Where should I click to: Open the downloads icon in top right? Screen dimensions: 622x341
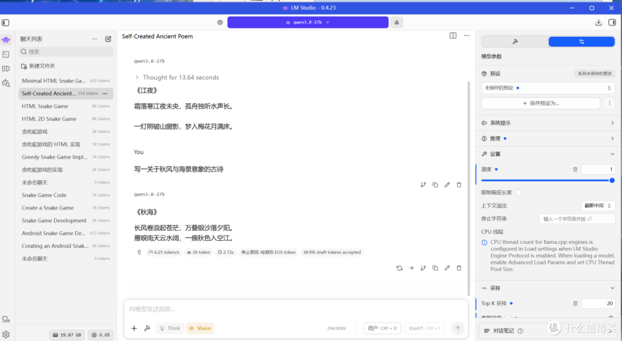click(598, 22)
